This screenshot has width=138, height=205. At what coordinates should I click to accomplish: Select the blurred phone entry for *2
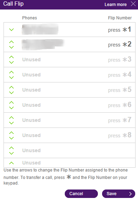coord(43,45)
